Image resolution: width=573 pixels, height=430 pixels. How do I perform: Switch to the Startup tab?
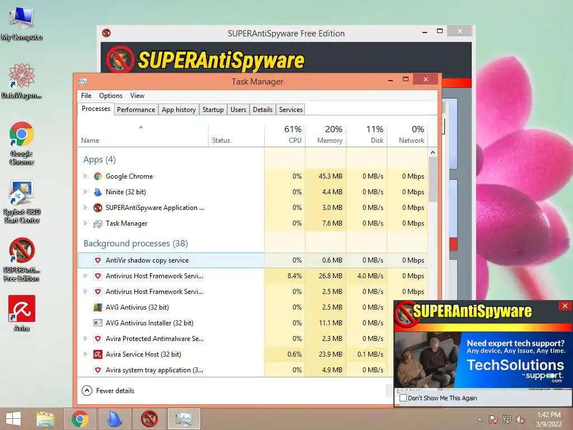click(x=213, y=110)
